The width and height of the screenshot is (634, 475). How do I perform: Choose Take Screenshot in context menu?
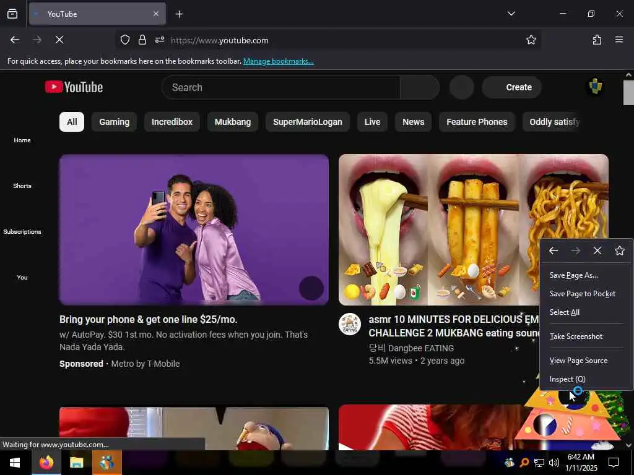pos(586,336)
